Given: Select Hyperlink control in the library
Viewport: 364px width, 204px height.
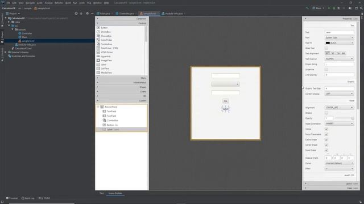Looking at the screenshot, I should (106, 57).
